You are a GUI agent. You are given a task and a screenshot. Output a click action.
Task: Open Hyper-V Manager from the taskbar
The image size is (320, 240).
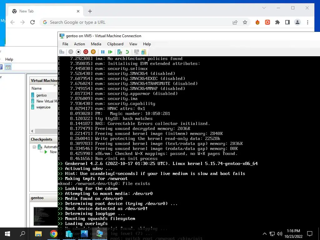[x=69, y=234]
